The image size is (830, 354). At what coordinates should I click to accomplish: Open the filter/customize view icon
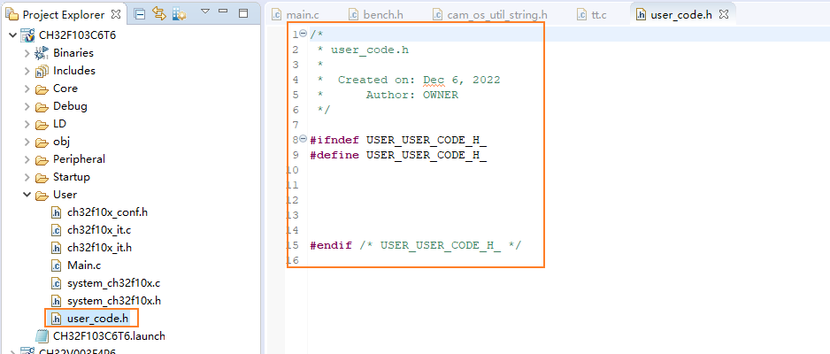[179, 14]
